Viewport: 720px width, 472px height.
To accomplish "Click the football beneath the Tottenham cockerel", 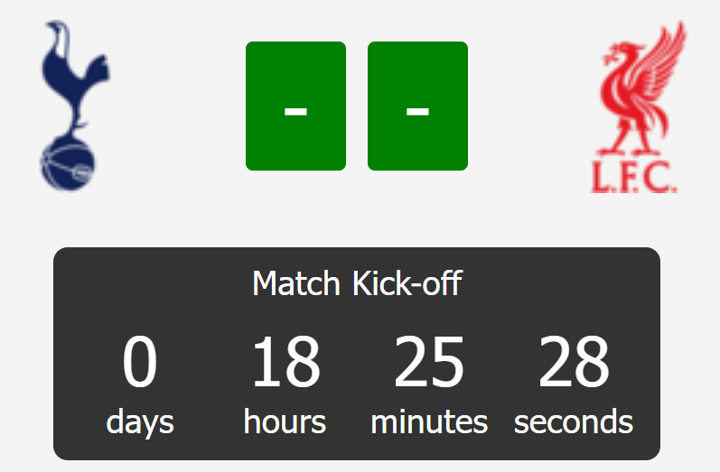I will 68,163.
